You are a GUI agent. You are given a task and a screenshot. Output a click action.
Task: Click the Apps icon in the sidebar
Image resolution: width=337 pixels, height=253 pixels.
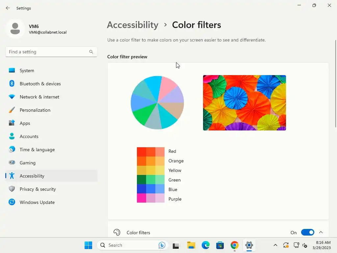[12, 123]
